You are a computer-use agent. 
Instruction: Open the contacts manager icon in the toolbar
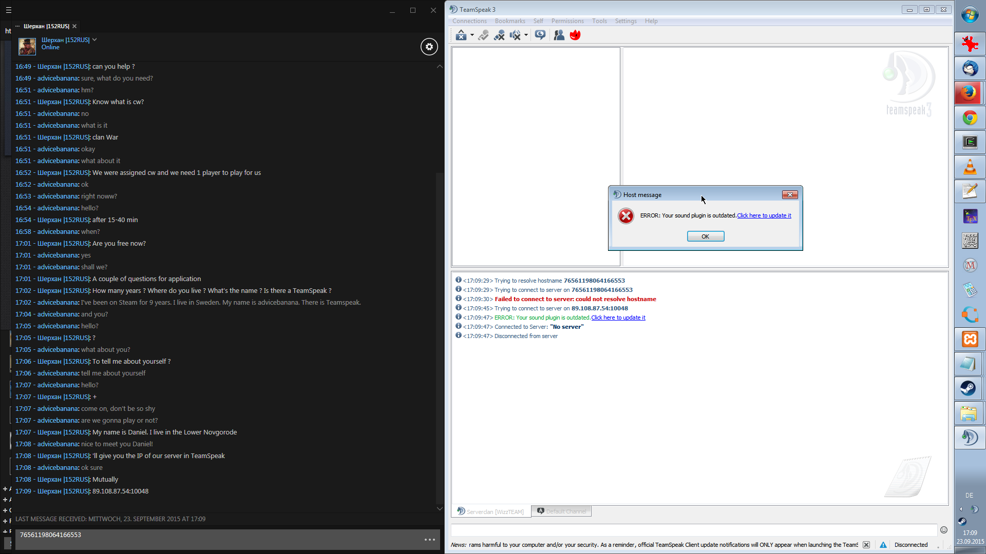[x=559, y=35]
